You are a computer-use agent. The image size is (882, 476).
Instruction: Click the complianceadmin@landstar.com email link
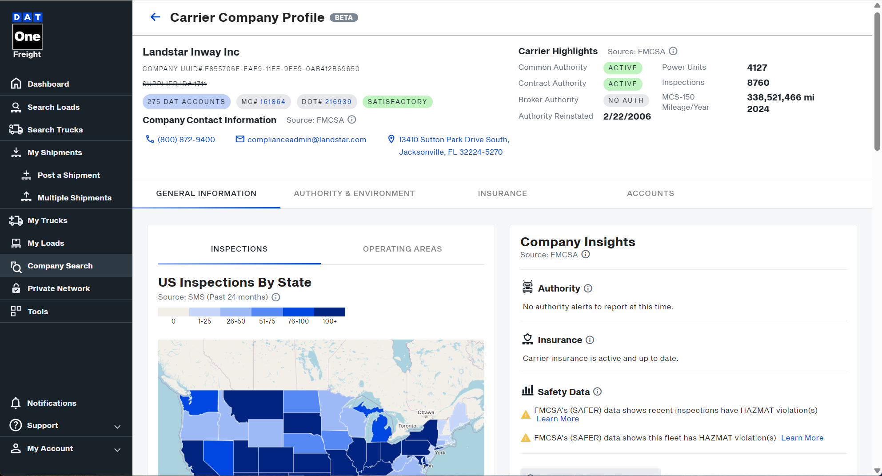pos(307,140)
